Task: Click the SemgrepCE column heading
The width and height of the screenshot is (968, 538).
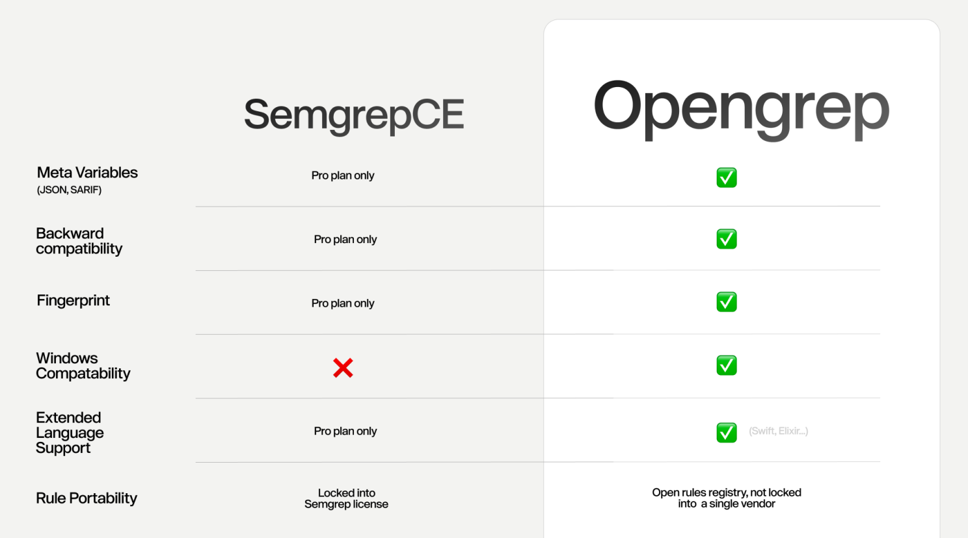Action: click(x=354, y=115)
